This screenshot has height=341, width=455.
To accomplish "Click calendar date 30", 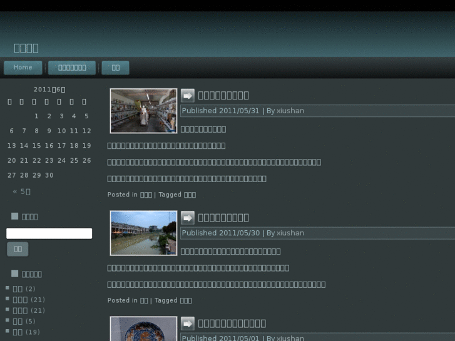I will tap(49, 175).
